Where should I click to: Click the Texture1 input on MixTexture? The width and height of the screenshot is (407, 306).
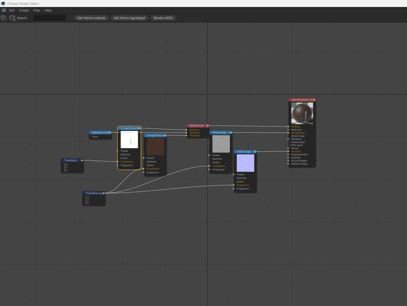(186, 133)
